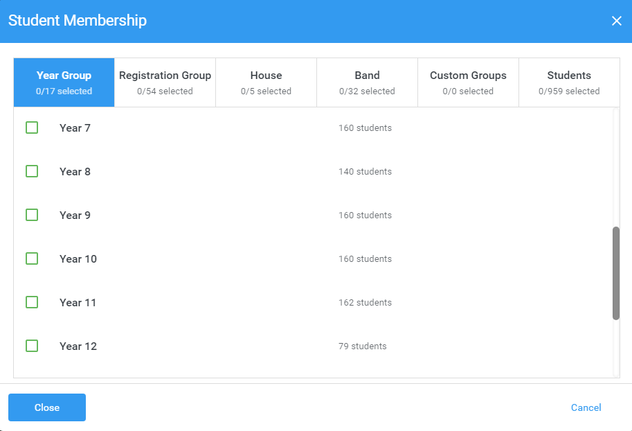Screen dimensions: 632x431
Task: Close the Student Membership dialog with X
Action: tap(616, 21)
